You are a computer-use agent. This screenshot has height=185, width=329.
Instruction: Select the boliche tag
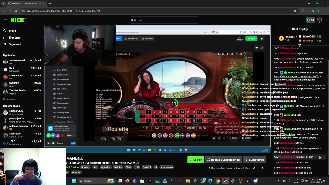[x=118, y=167]
